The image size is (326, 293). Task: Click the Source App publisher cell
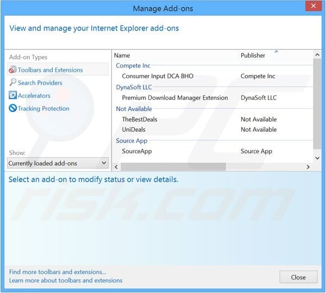(256, 151)
